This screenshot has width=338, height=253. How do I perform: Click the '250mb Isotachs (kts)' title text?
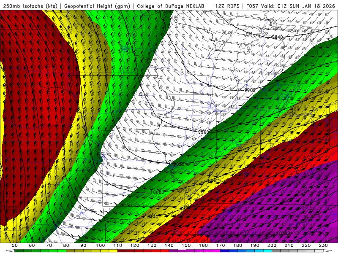tap(30, 6)
